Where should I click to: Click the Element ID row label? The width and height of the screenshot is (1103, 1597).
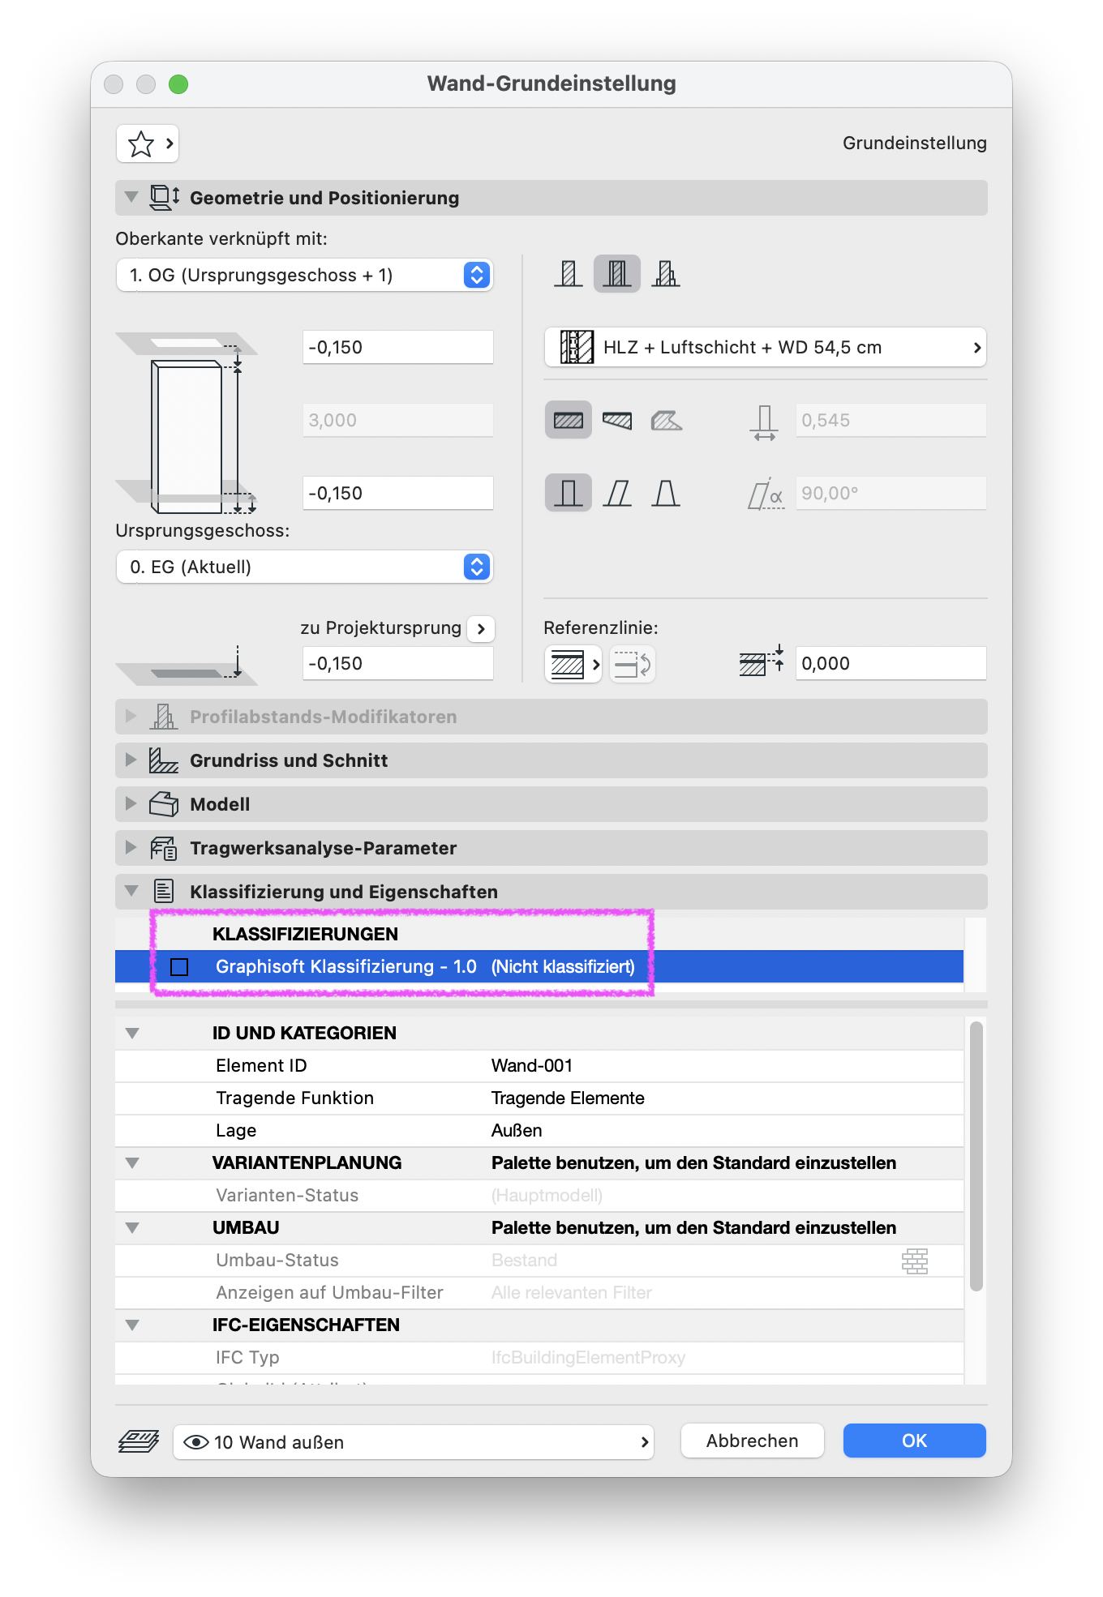coord(261,1066)
